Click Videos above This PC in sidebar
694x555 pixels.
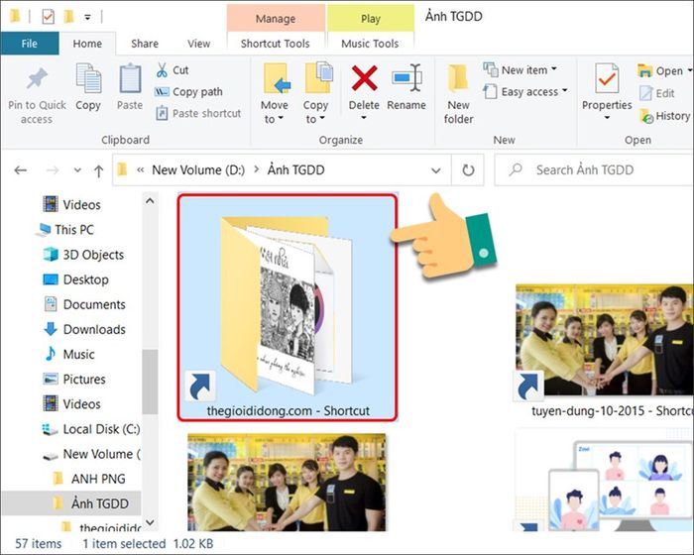point(72,205)
